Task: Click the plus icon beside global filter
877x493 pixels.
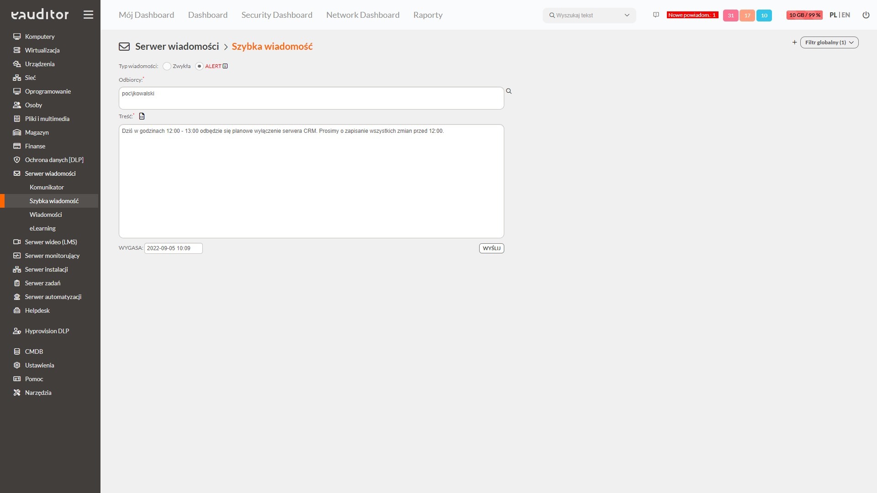Action: pyautogui.click(x=794, y=42)
